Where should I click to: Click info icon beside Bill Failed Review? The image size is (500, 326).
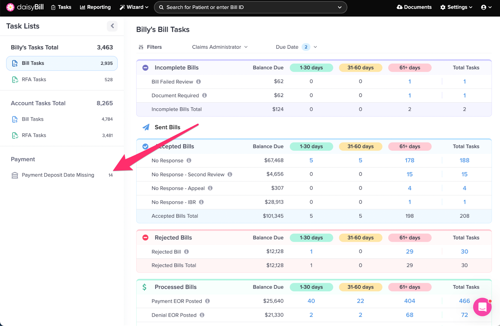point(198,82)
